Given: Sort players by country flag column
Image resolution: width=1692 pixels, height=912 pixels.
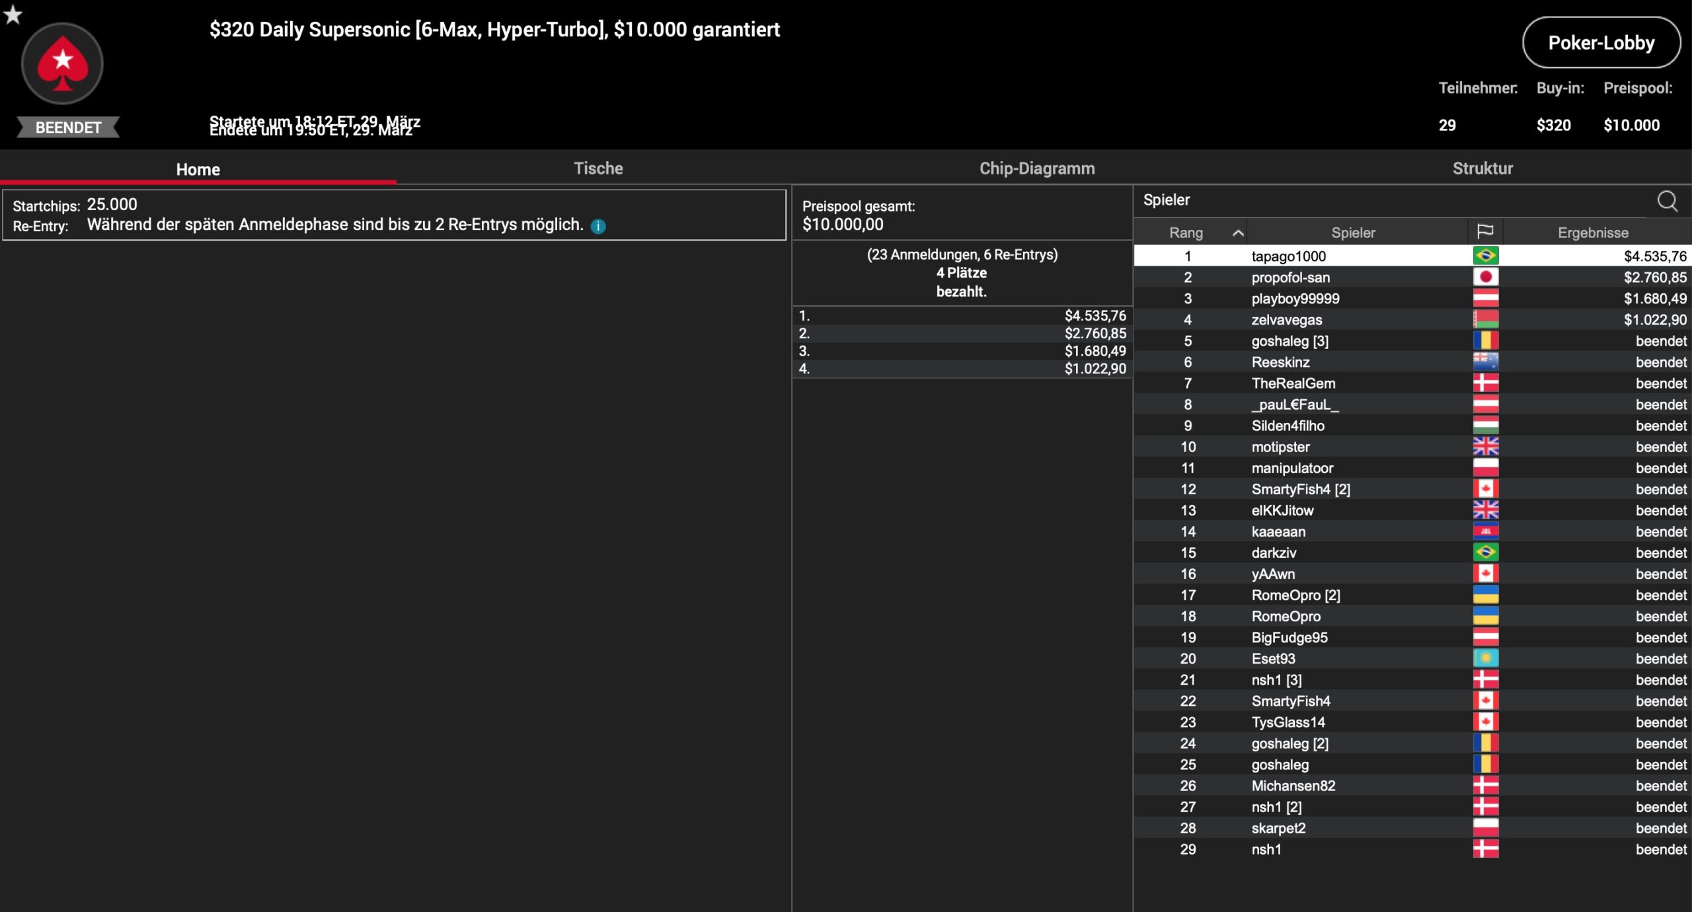Looking at the screenshot, I should pos(1484,232).
